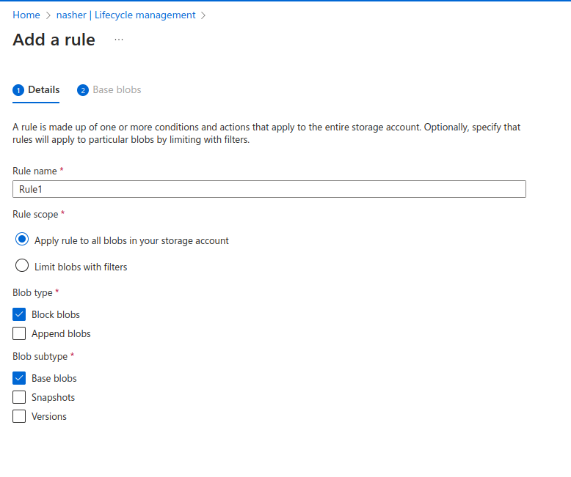The height and width of the screenshot is (477, 571).
Task: Click the chevron after Home breadcrumb
Action: [x=48, y=15]
